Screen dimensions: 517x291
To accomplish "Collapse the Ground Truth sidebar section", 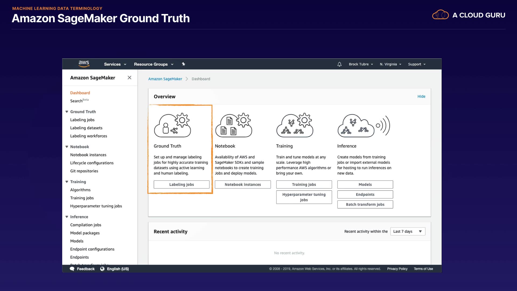I will [x=67, y=112].
